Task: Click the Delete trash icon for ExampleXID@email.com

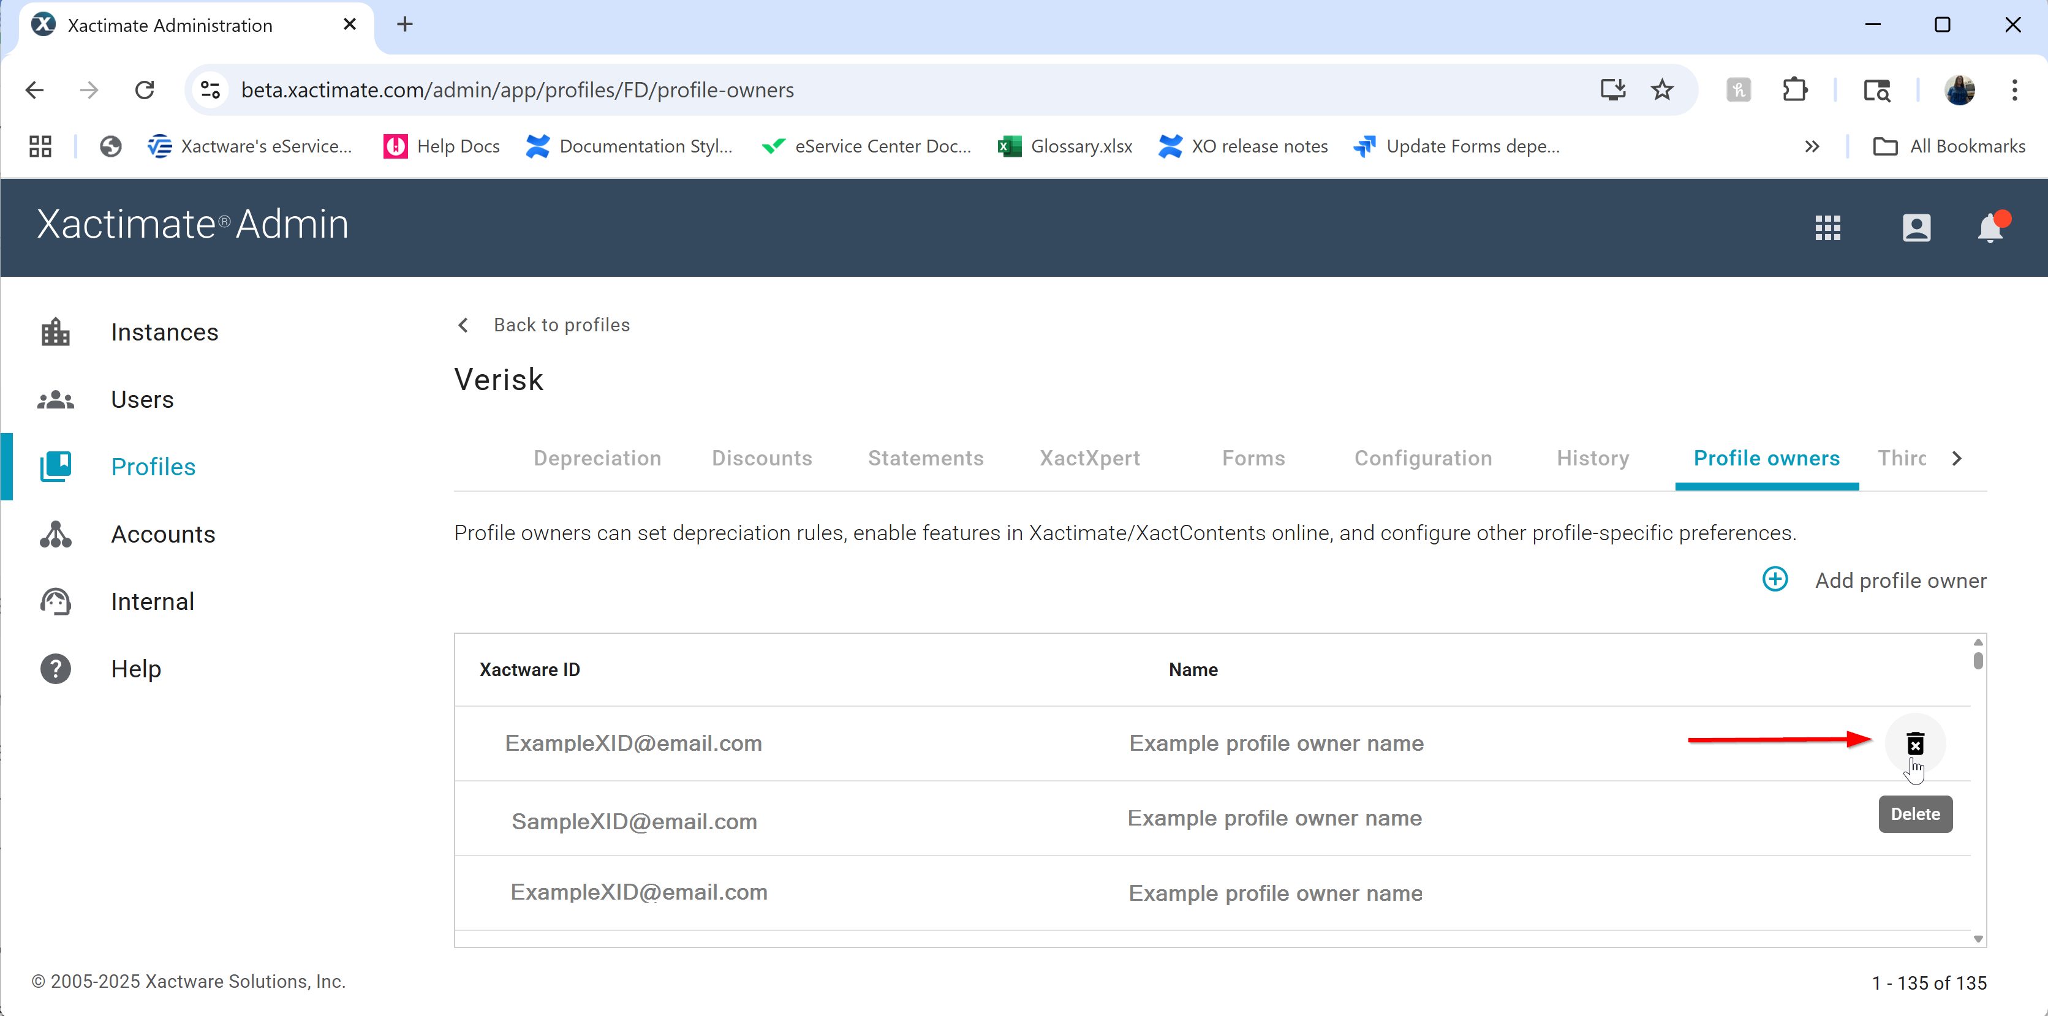Action: click(x=1914, y=743)
